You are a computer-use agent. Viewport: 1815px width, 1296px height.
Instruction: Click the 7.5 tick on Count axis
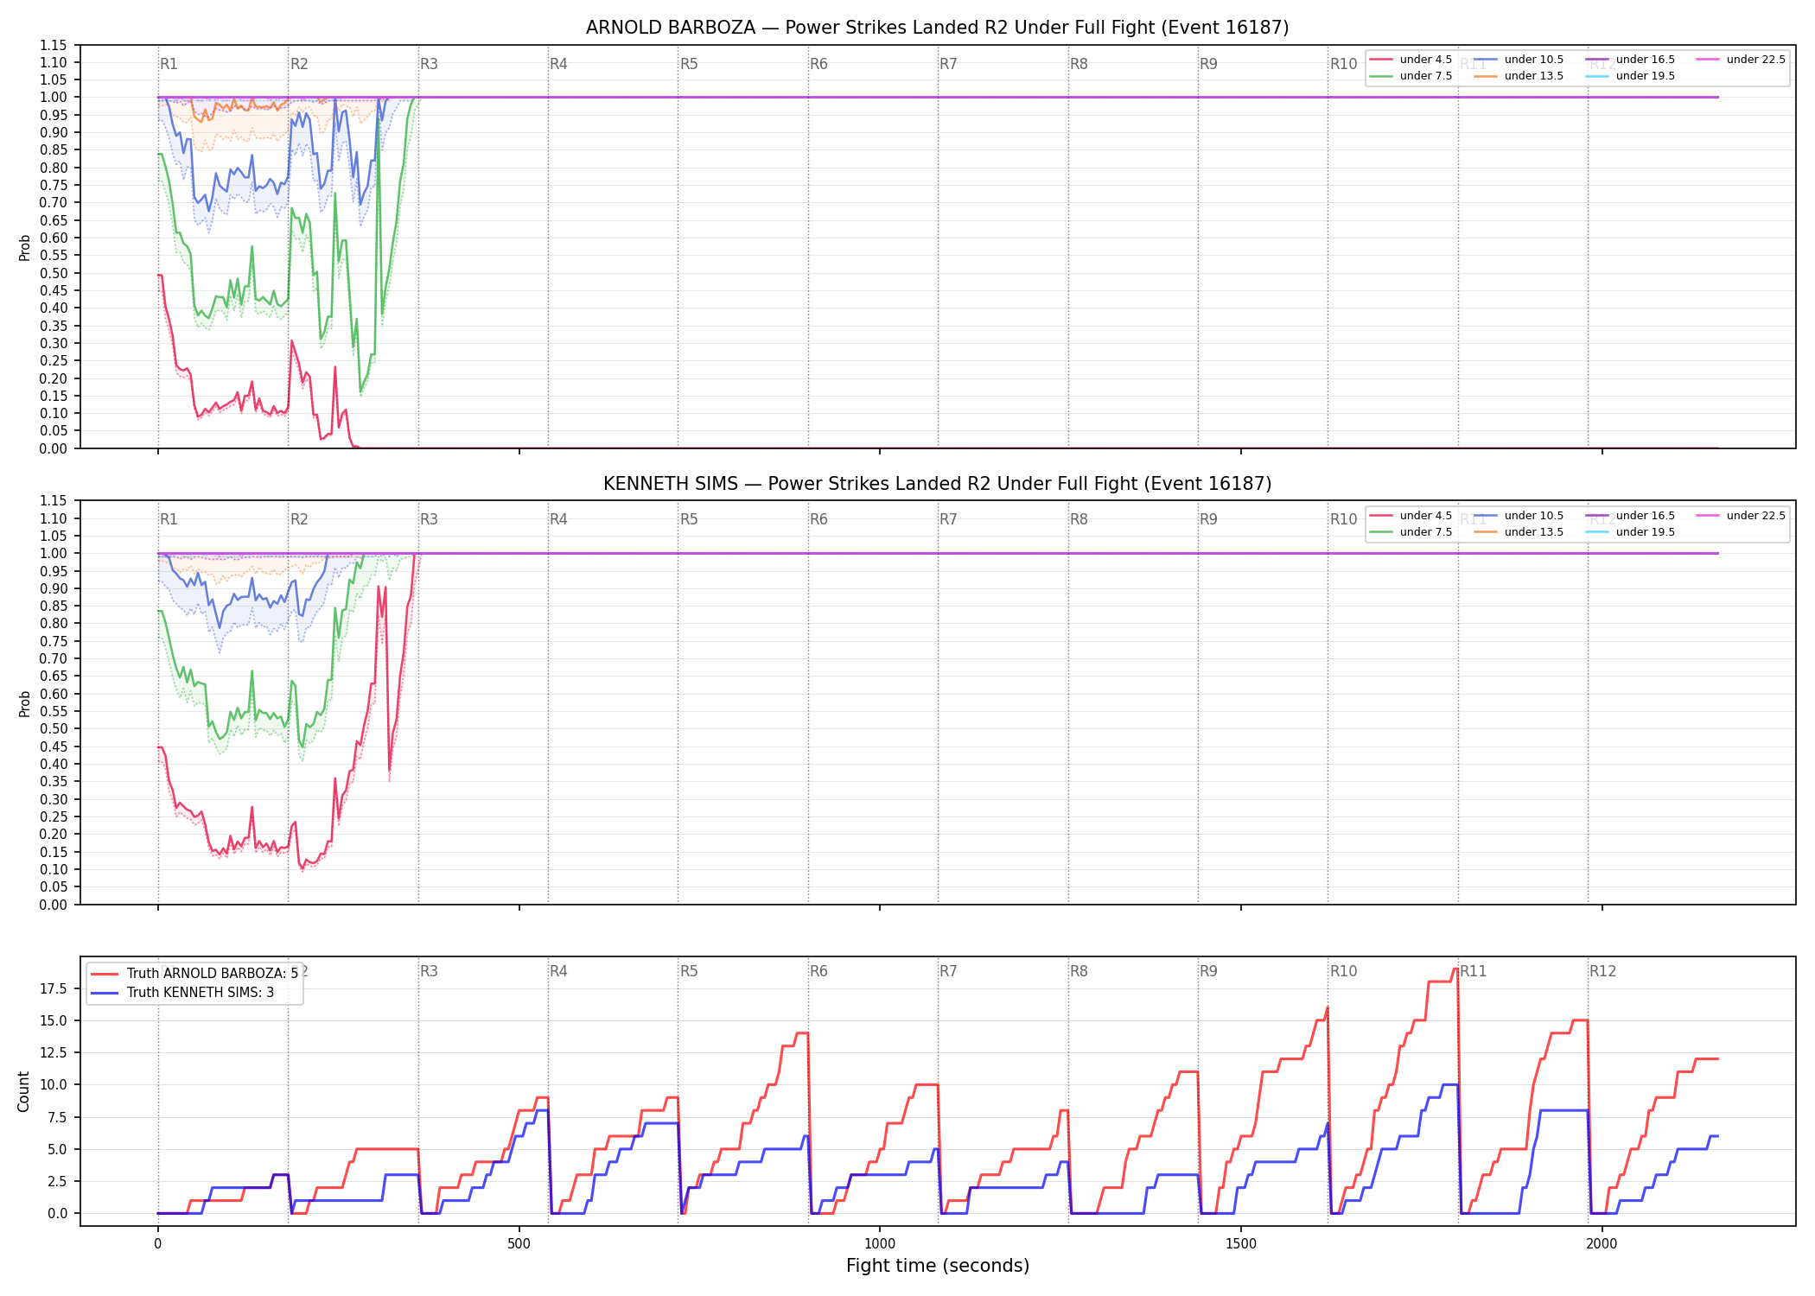tap(57, 1117)
